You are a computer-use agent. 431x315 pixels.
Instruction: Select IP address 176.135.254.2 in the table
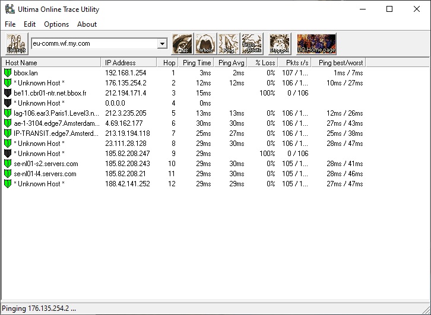pos(126,83)
